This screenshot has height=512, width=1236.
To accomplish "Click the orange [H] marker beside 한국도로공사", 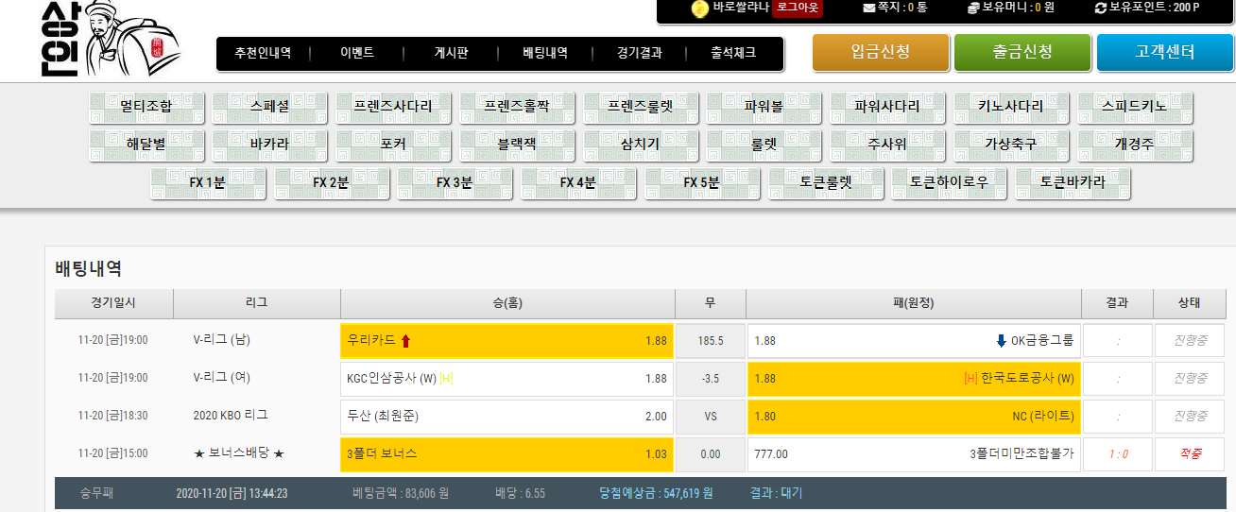I will (970, 379).
